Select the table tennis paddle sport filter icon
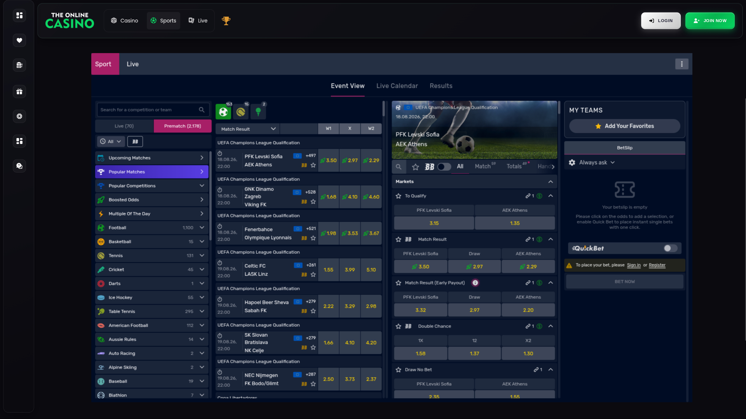 click(x=258, y=112)
